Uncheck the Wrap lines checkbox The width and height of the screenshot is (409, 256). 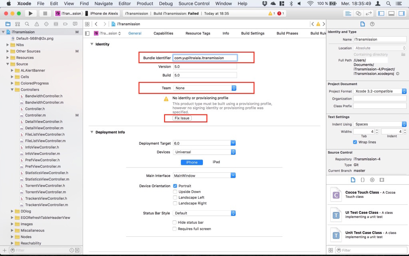point(355,142)
